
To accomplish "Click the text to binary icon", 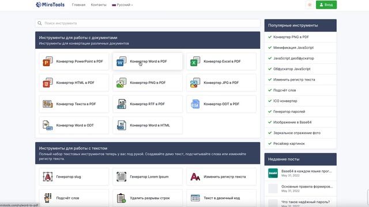I will click(195, 198).
